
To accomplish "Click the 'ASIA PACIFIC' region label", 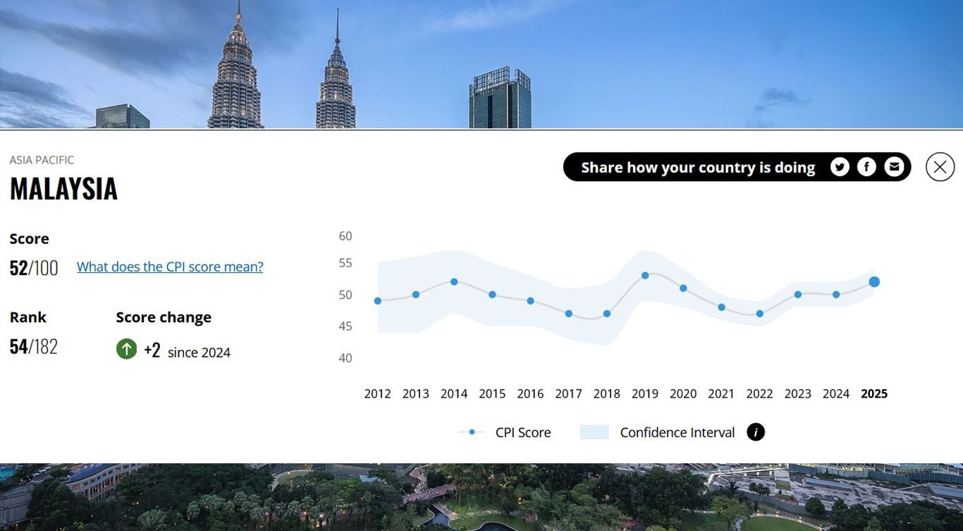I will coord(42,160).
